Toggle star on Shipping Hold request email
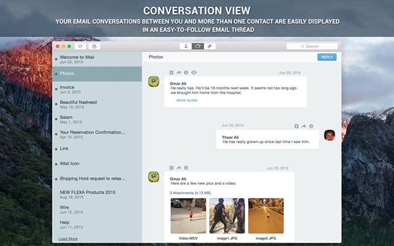Screen dimensions: 394x246 pyautogui.click(x=56, y=179)
